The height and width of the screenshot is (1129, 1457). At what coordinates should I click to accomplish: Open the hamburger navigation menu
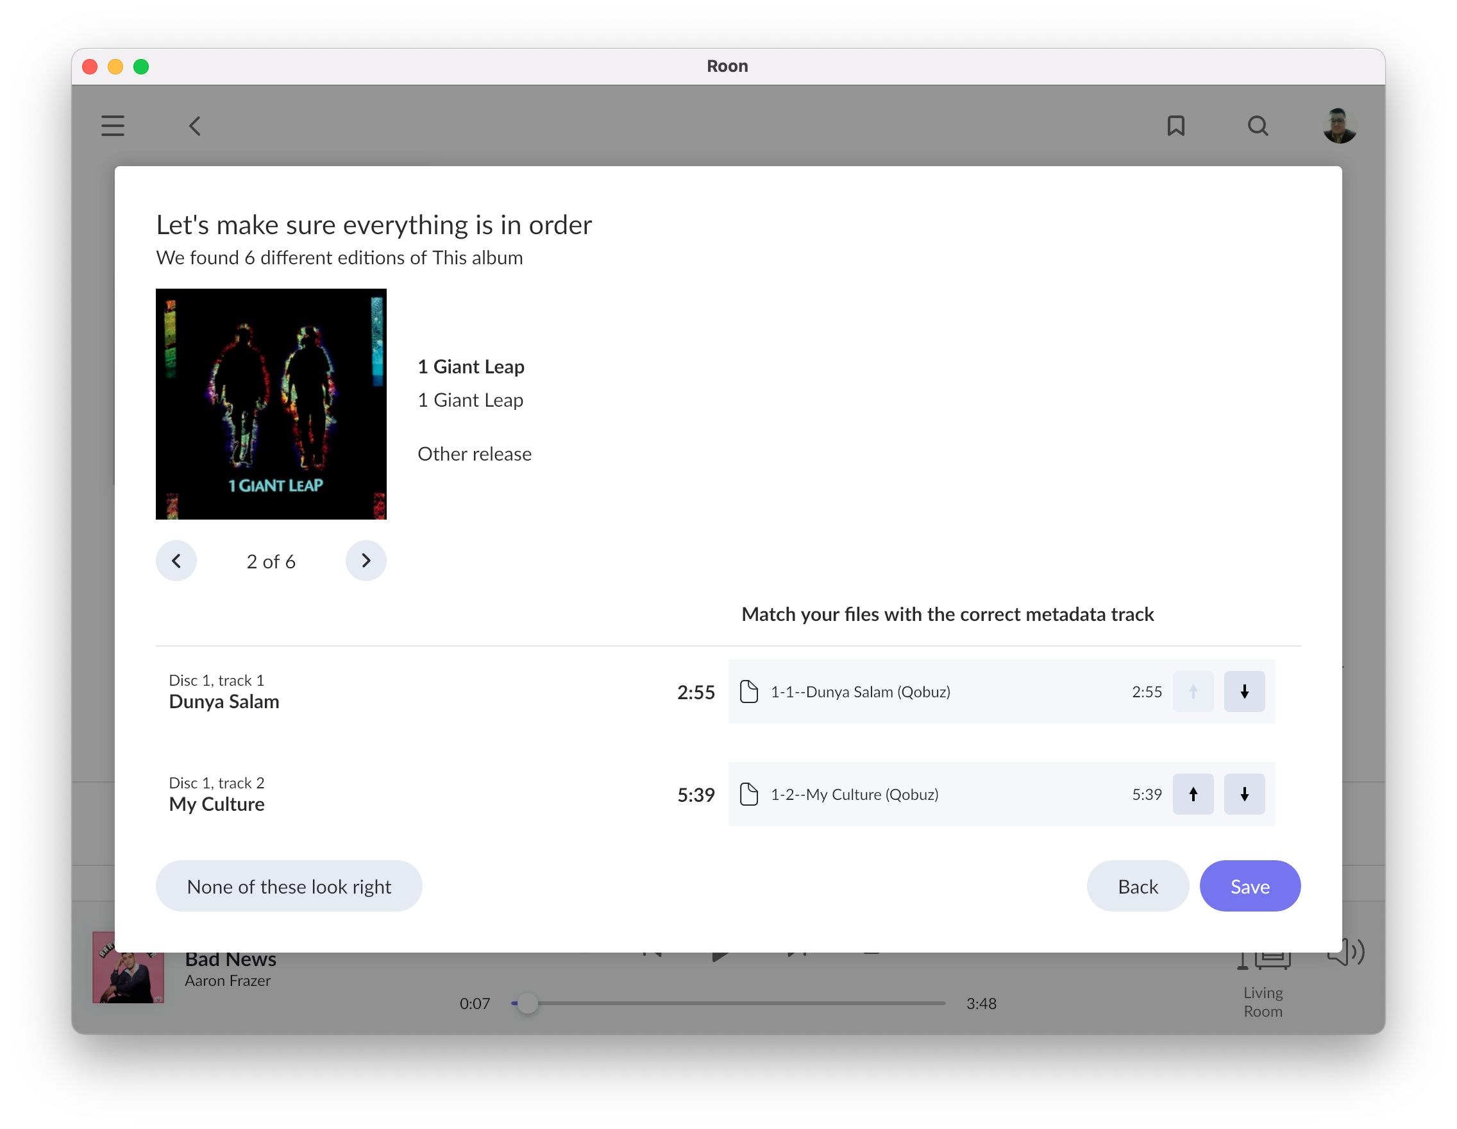click(113, 126)
